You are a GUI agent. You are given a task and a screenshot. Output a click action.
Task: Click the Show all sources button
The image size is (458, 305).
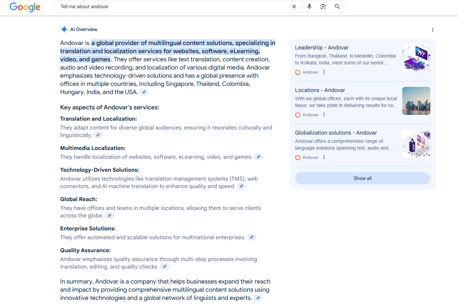click(x=362, y=178)
